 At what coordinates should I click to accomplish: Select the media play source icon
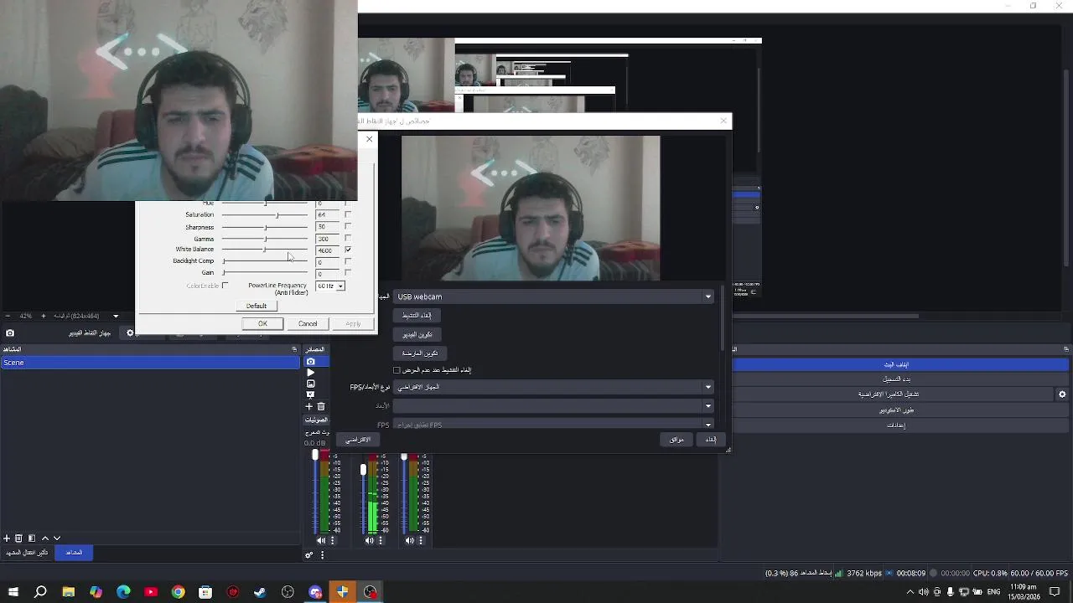point(310,373)
